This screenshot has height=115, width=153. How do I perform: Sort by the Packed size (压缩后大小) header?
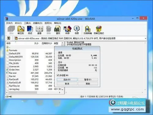pos(47,43)
